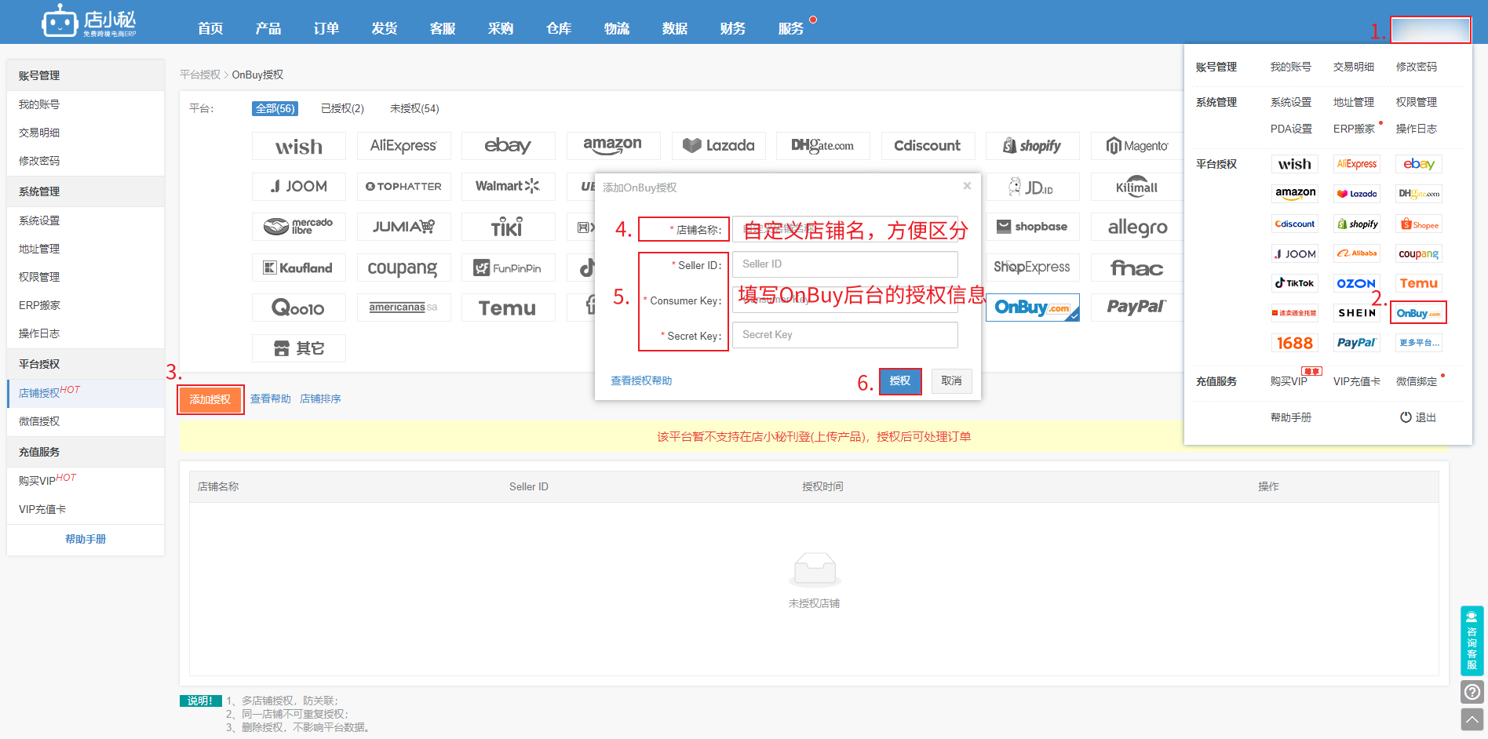
Task: Select the TIKI platform tile
Action: (509, 227)
